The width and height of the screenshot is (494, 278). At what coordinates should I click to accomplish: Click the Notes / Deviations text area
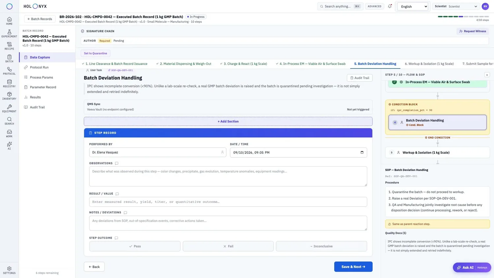pyautogui.click(x=228, y=223)
